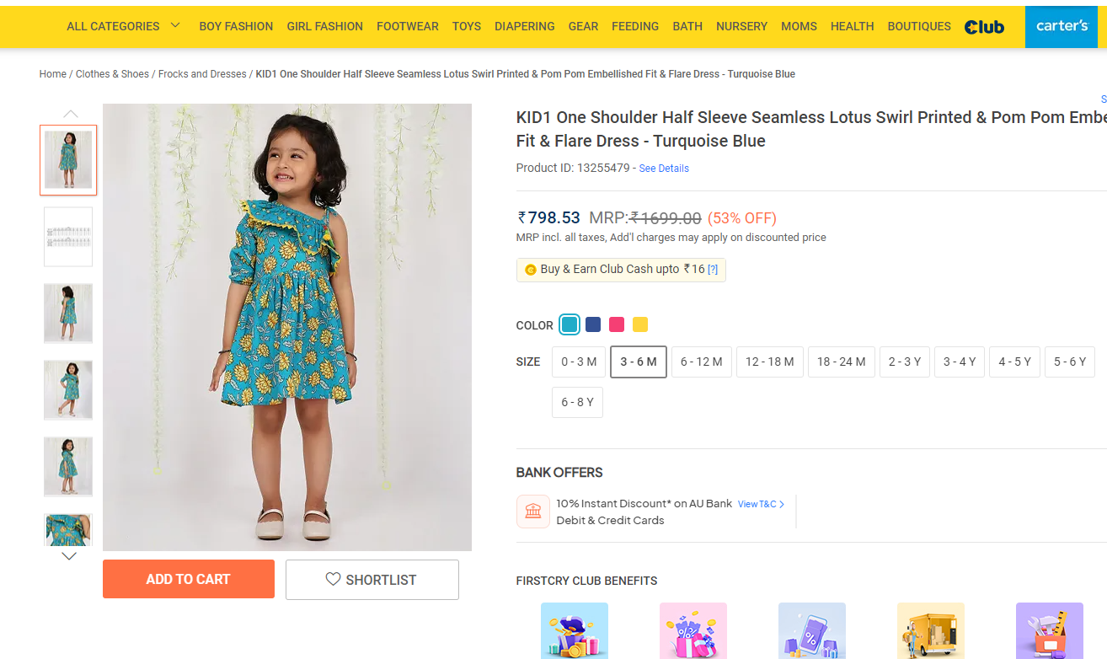Click the Carter's brand logo
The image size is (1107, 659).
pyautogui.click(x=1062, y=26)
